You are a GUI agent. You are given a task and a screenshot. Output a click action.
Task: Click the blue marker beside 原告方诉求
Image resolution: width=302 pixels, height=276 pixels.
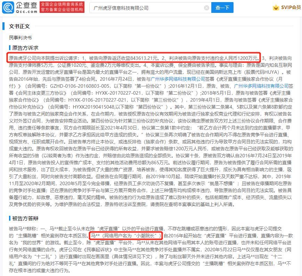click(x=10, y=48)
